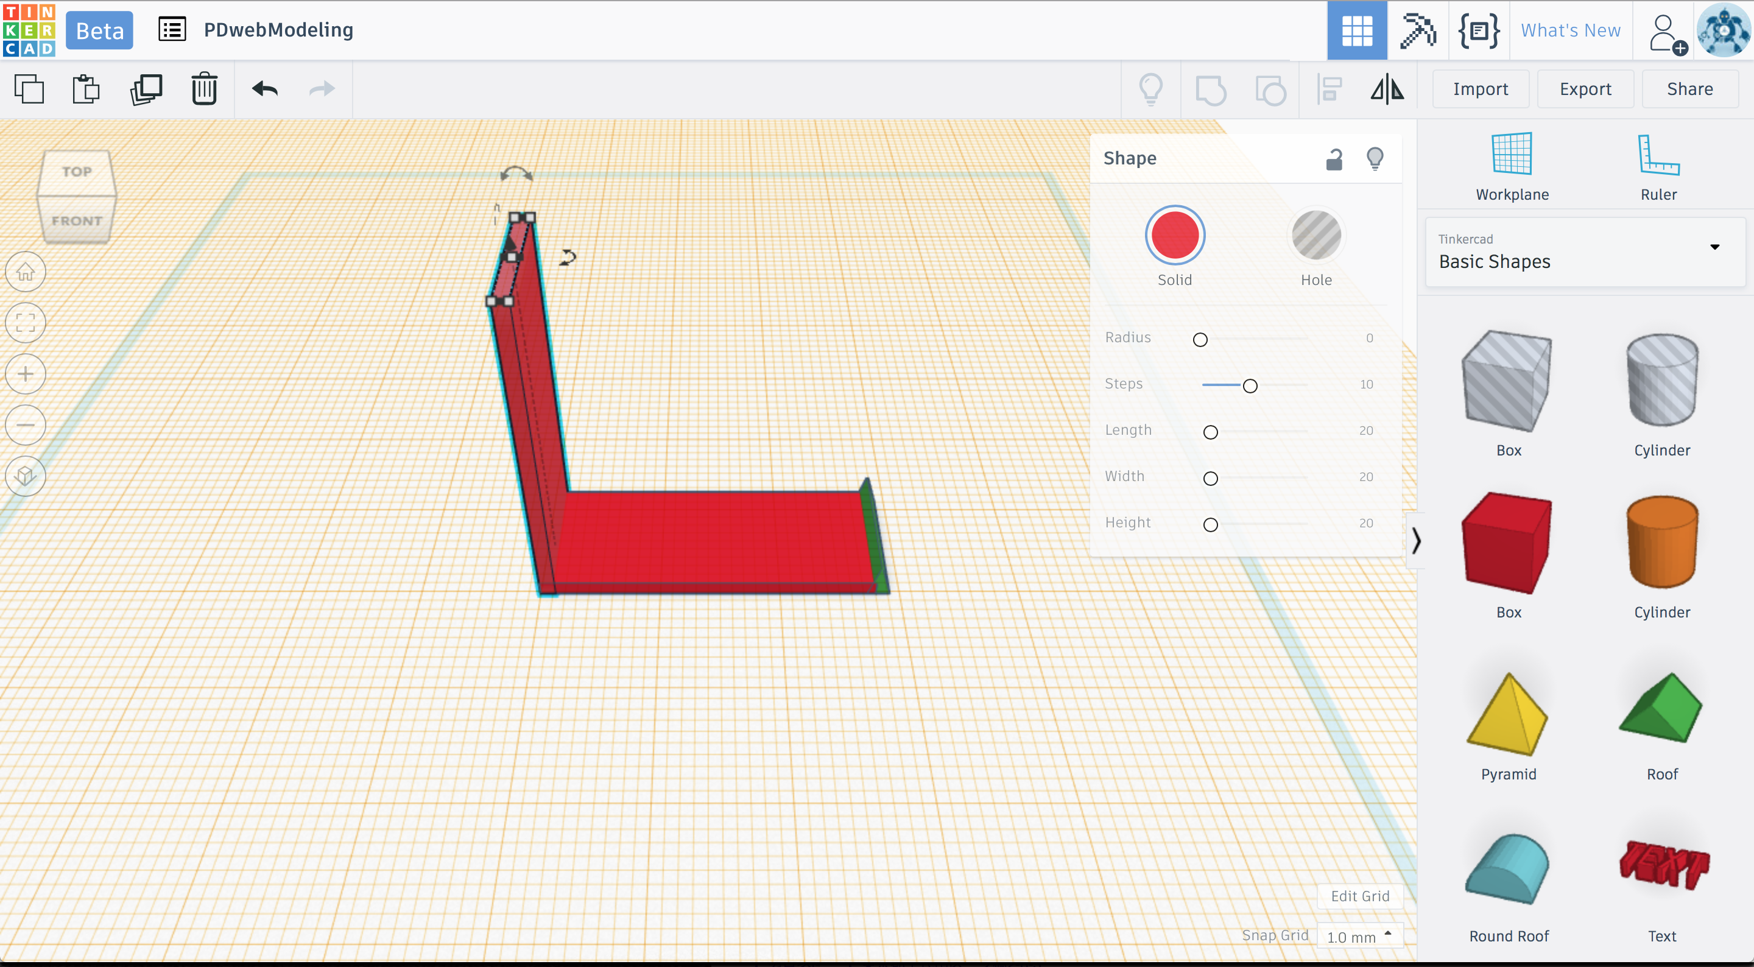The image size is (1754, 967).
Task: Click the Undo arrow
Action: [x=265, y=89]
